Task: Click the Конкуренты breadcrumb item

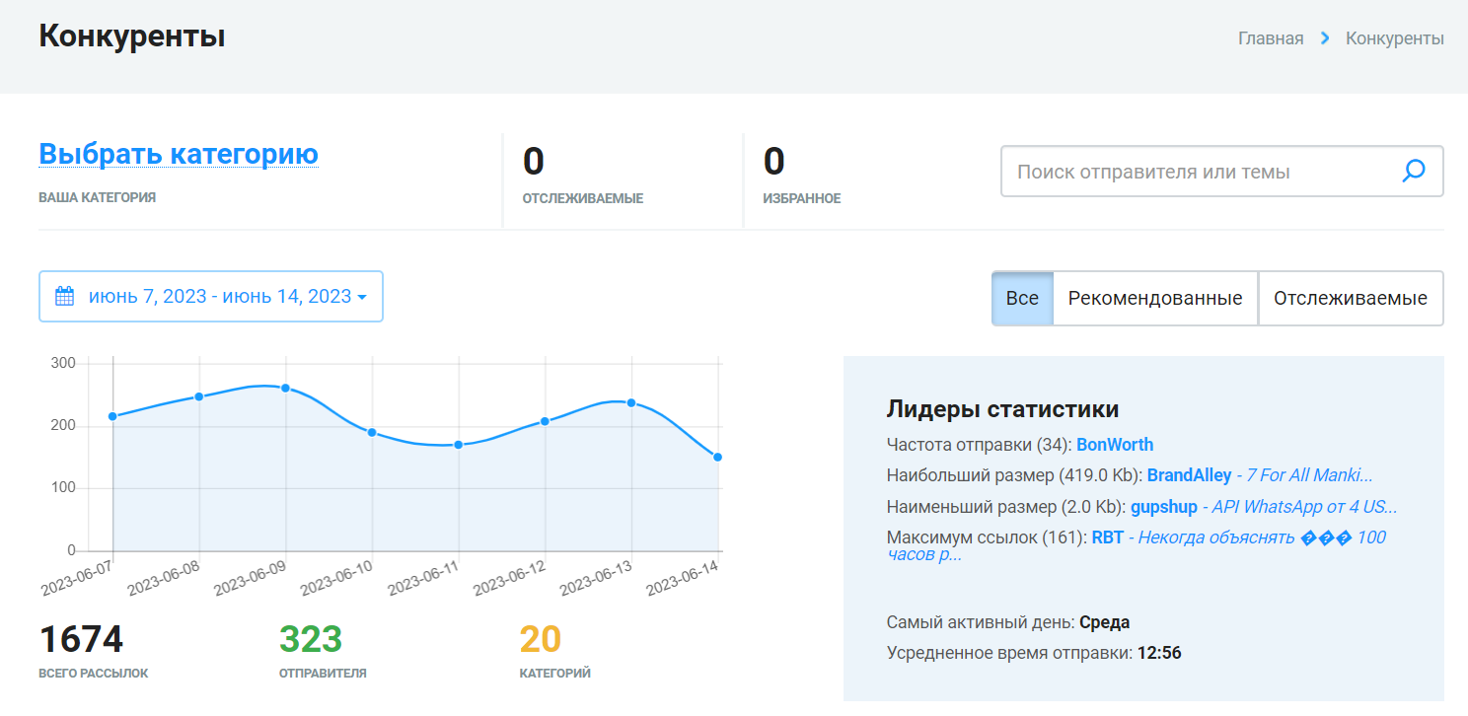Action: point(1395,38)
